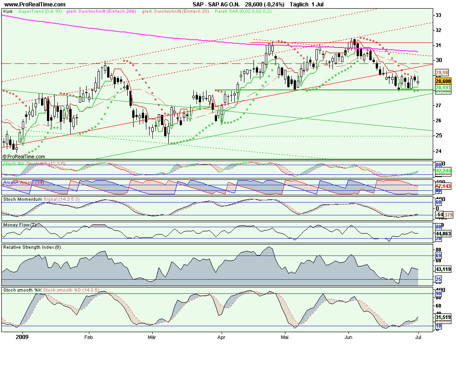The image size is (456, 365).
Task: Click the 27 price axis label
Action: click(x=438, y=106)
